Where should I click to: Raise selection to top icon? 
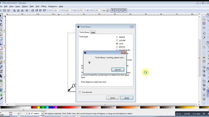[45, 10]
